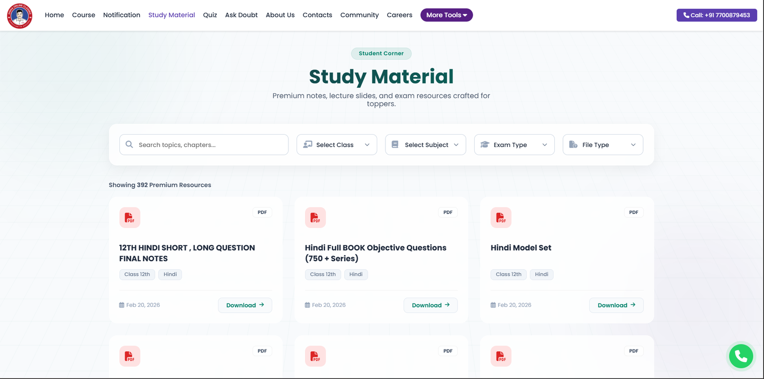The image size is (764, 379).
Task: Click the PDF badge on Hindi Model Set card
Action: [634, 212]
